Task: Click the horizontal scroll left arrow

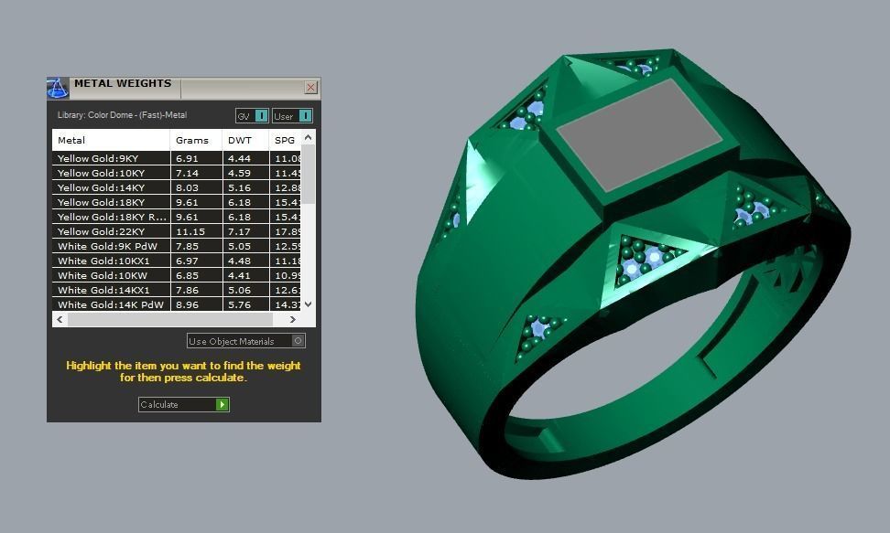Action: click(60, 320)
